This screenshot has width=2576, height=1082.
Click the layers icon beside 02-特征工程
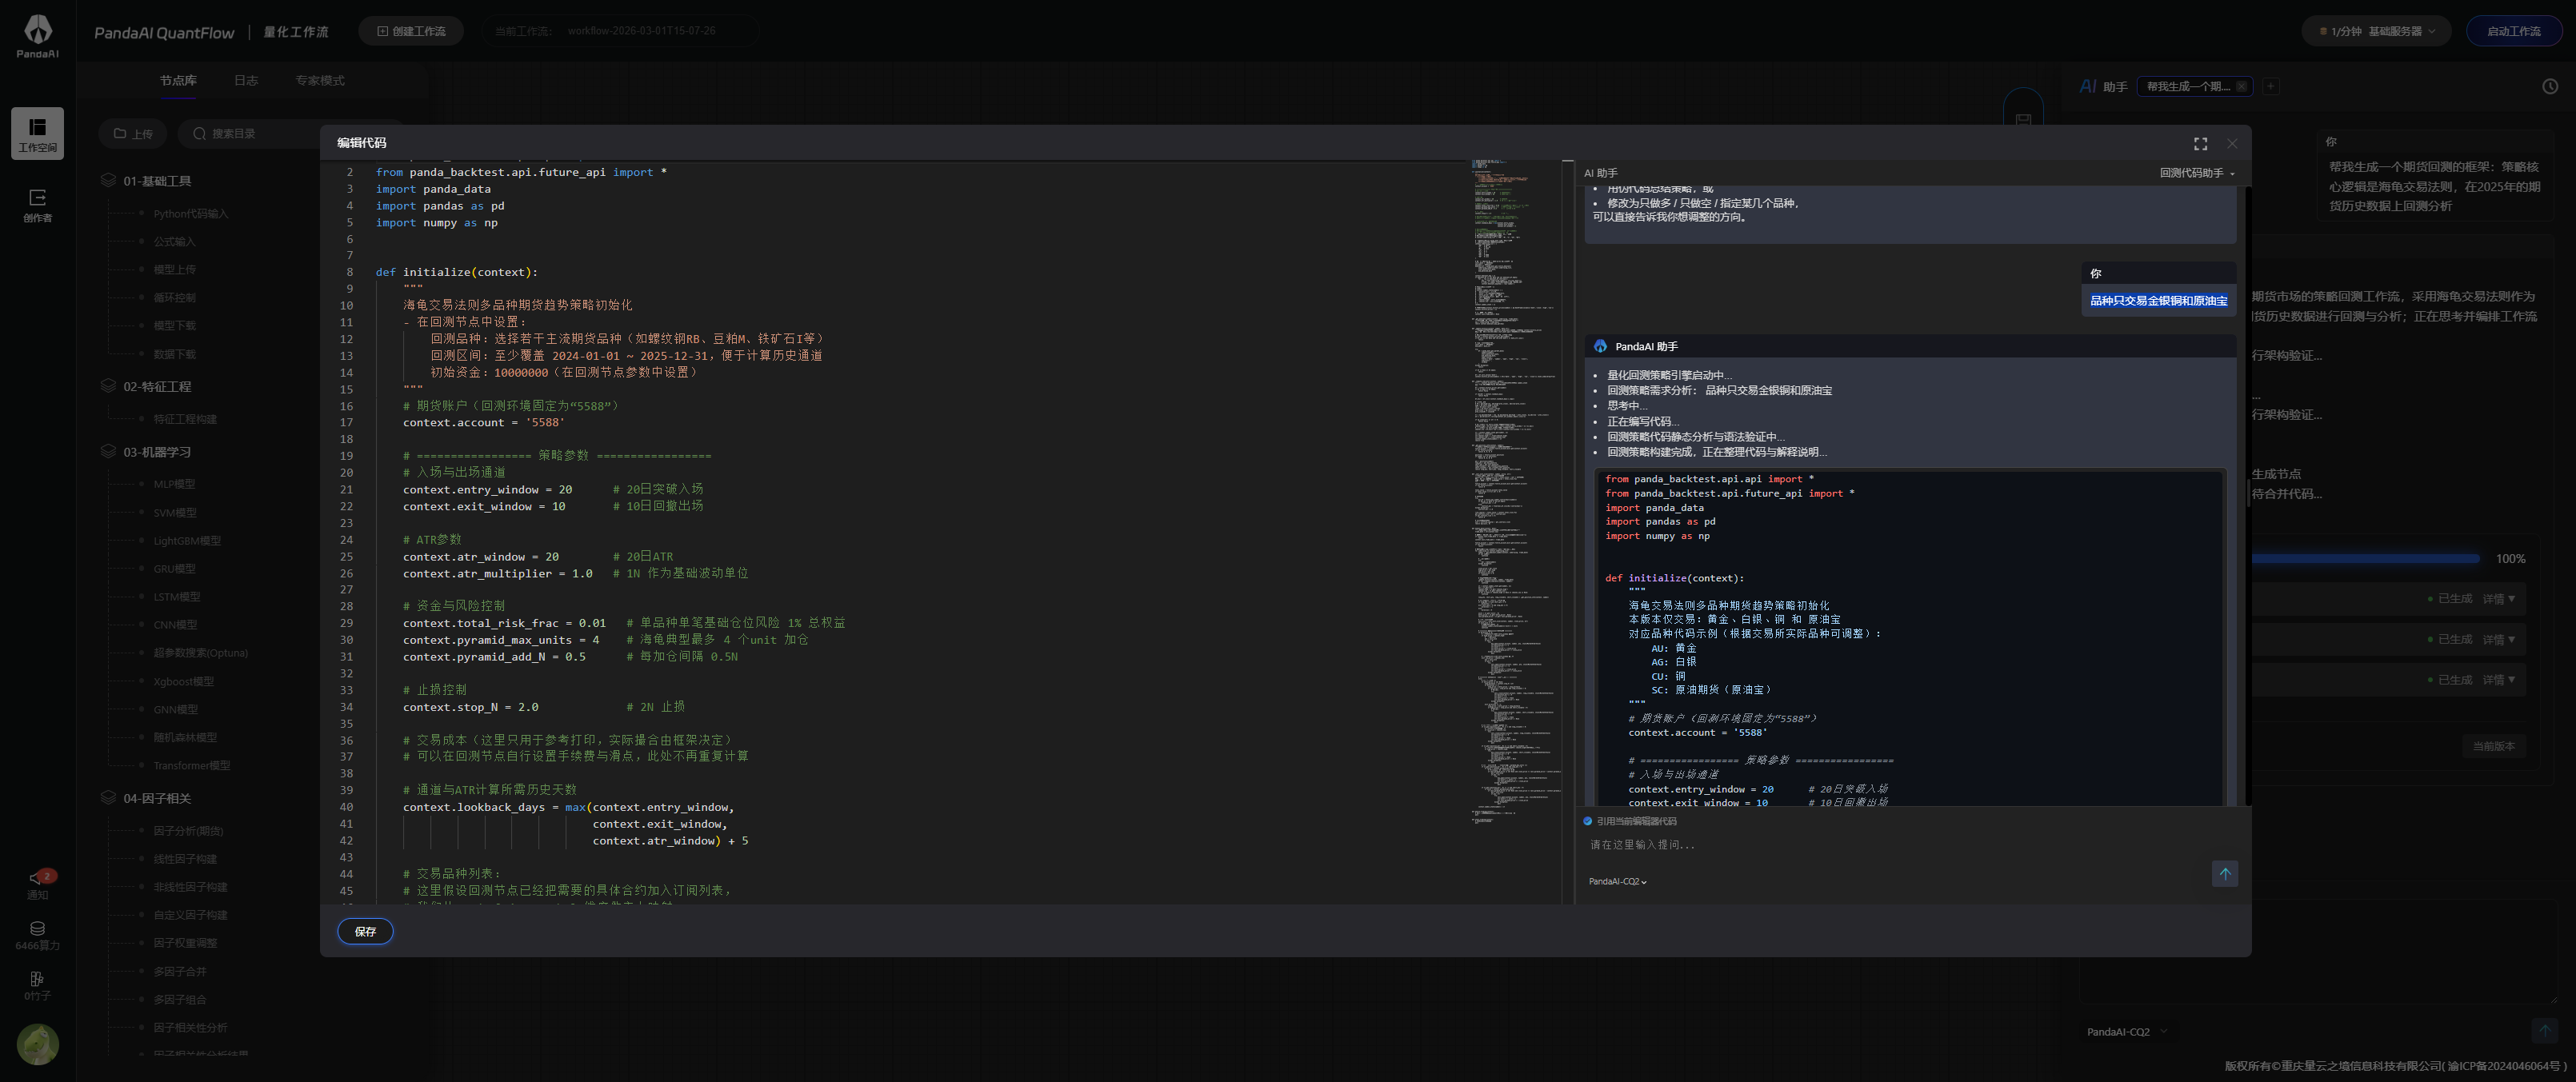[x=108, y=386]
